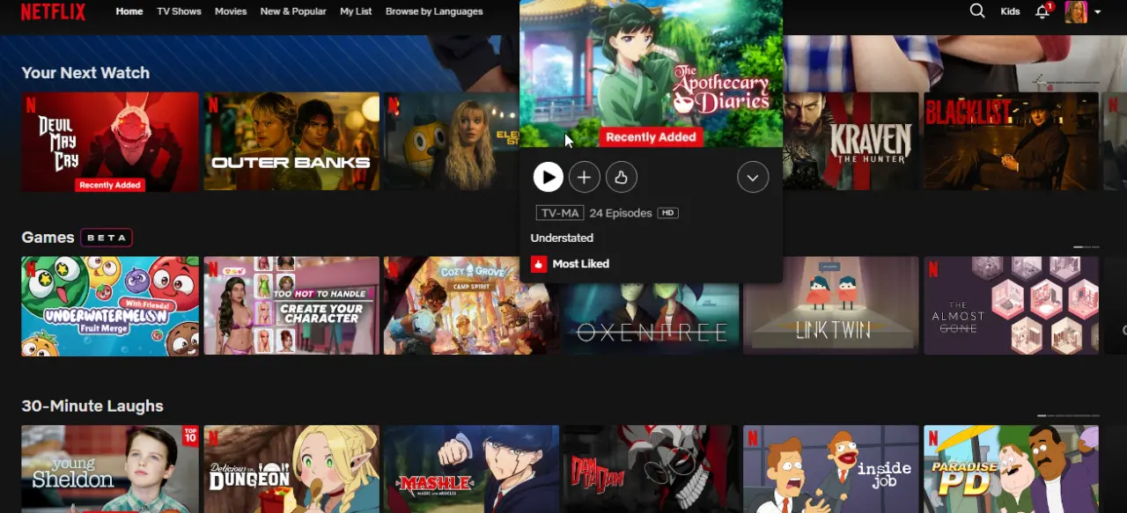Open Young Sheldon thumbnail

pos(110,469)
